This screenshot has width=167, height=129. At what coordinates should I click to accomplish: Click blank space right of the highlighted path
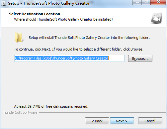click(116, 58)
